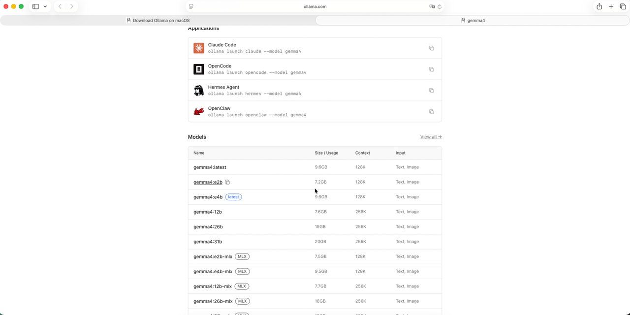Click the 20GB size of gemma4:31b

320,242
